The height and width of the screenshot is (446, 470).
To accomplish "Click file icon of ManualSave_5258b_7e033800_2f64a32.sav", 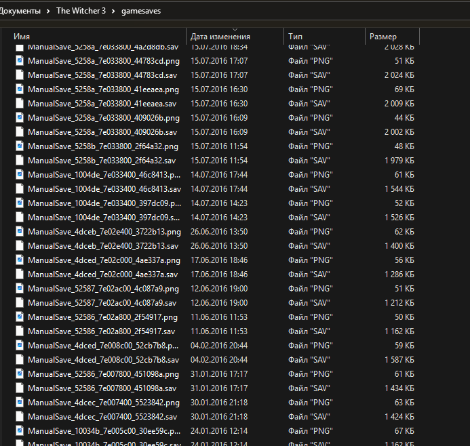I will coord(20,160).
